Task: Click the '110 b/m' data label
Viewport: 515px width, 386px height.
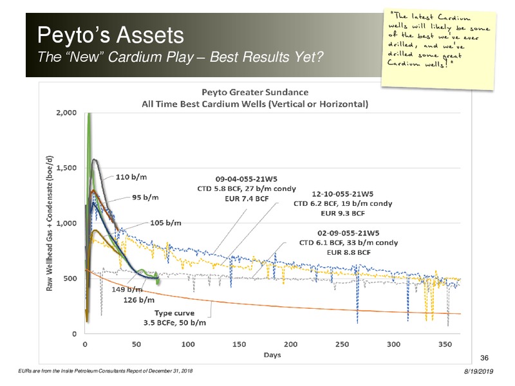Action: (131, 177)
